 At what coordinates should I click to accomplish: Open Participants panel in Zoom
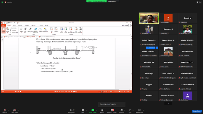click(x=71, y=111)
